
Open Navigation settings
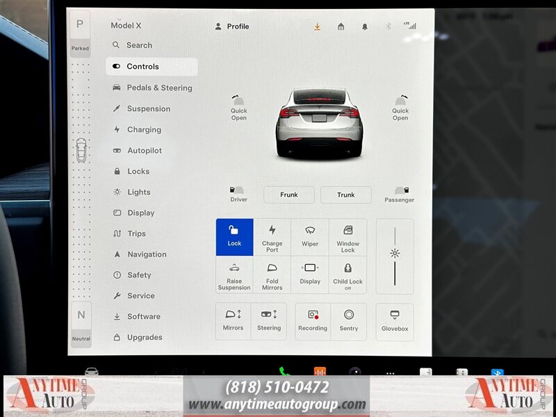140,254
